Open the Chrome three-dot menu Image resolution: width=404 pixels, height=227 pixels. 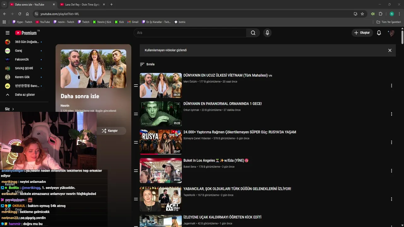[x=400, y=14]
